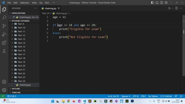Click Part-24 breadcrumb in editor path
This screenshot has height=104, width=185.
[x=46, y=13]
